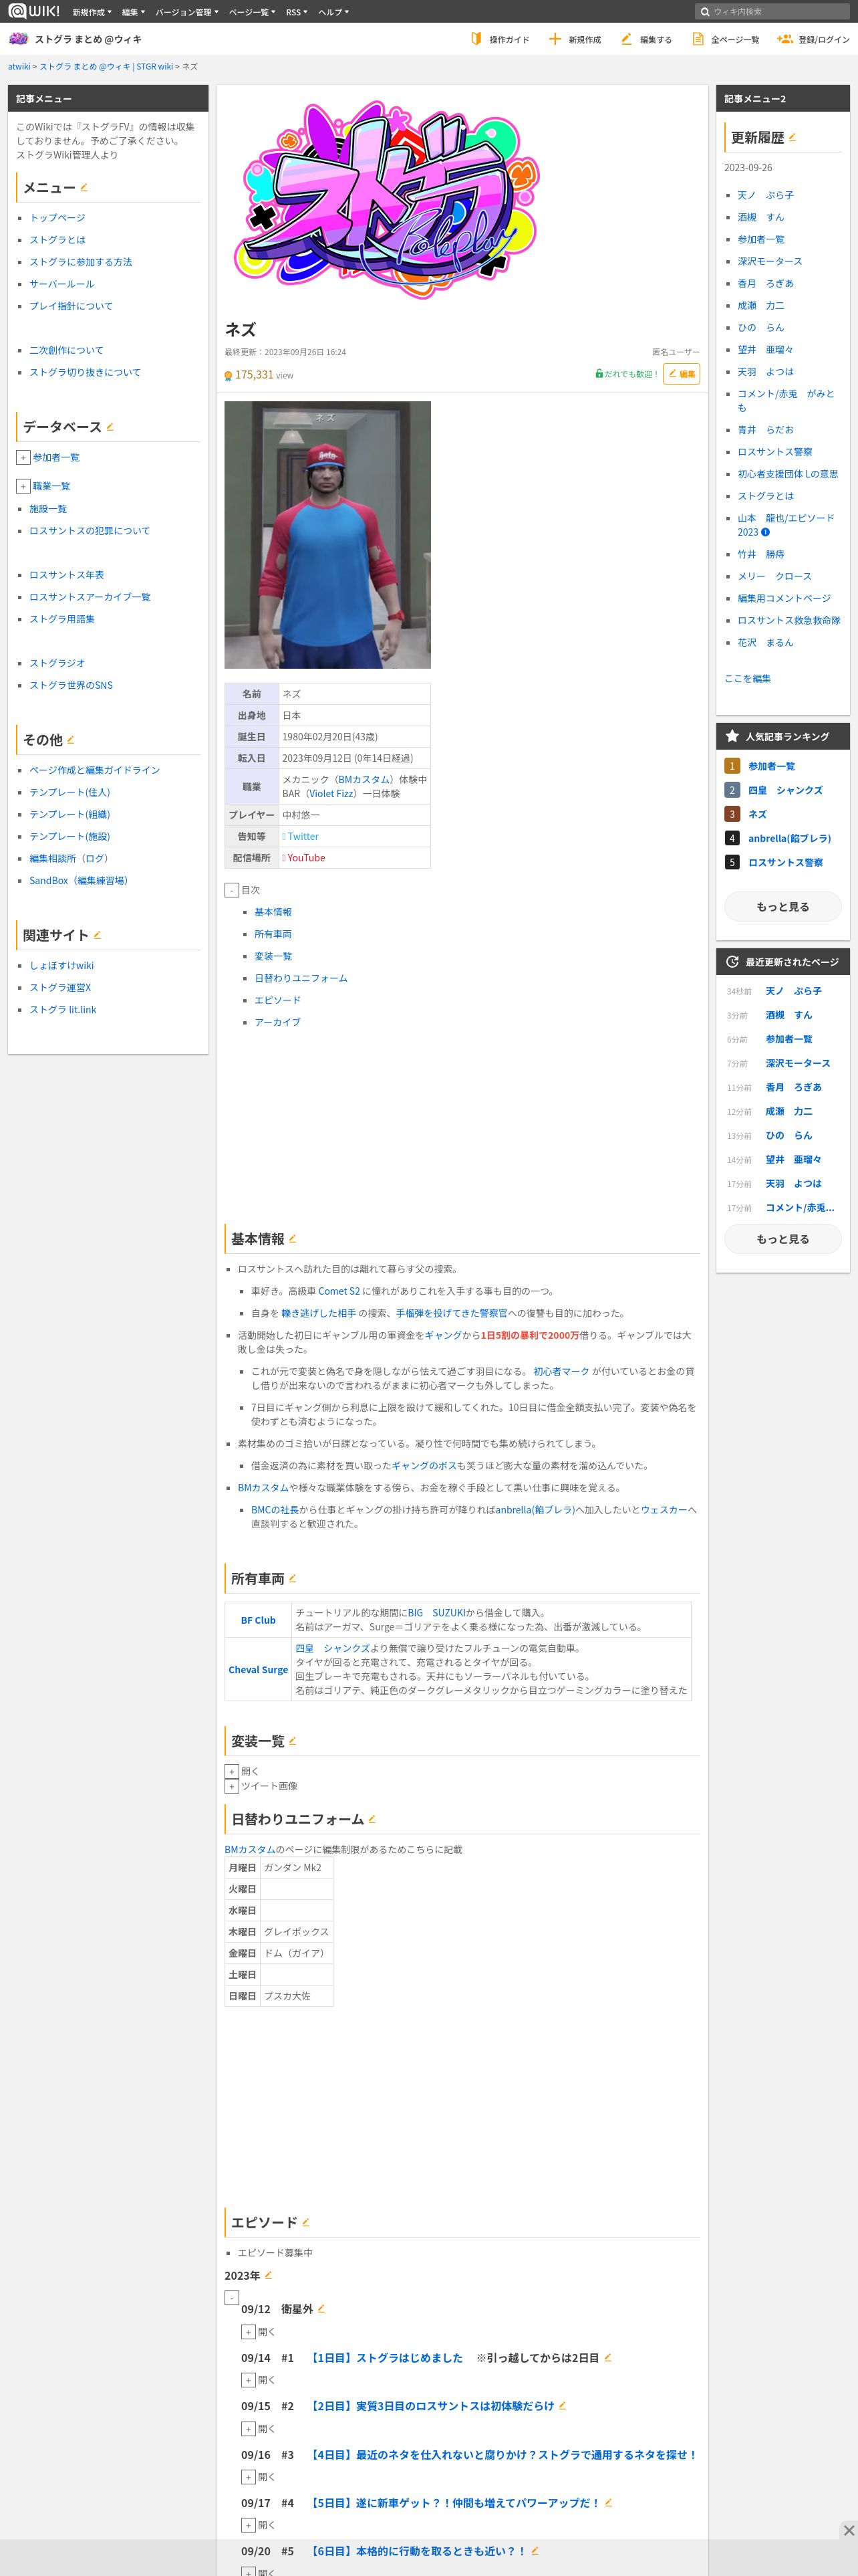This screenshot has width=858, height=2576.
Task: Collapse the 目次 table of contents
Action: (x=232, y=889)
